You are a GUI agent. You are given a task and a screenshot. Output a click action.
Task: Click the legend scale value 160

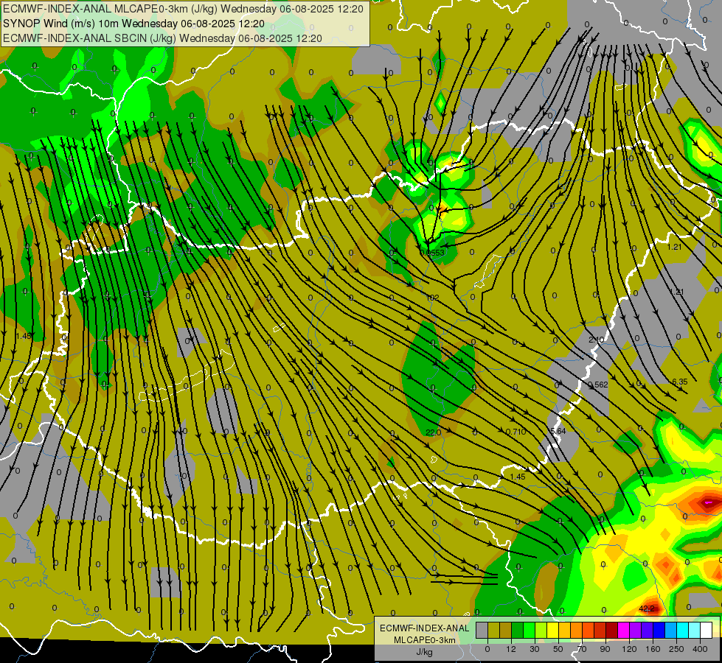tap(653, 649)
